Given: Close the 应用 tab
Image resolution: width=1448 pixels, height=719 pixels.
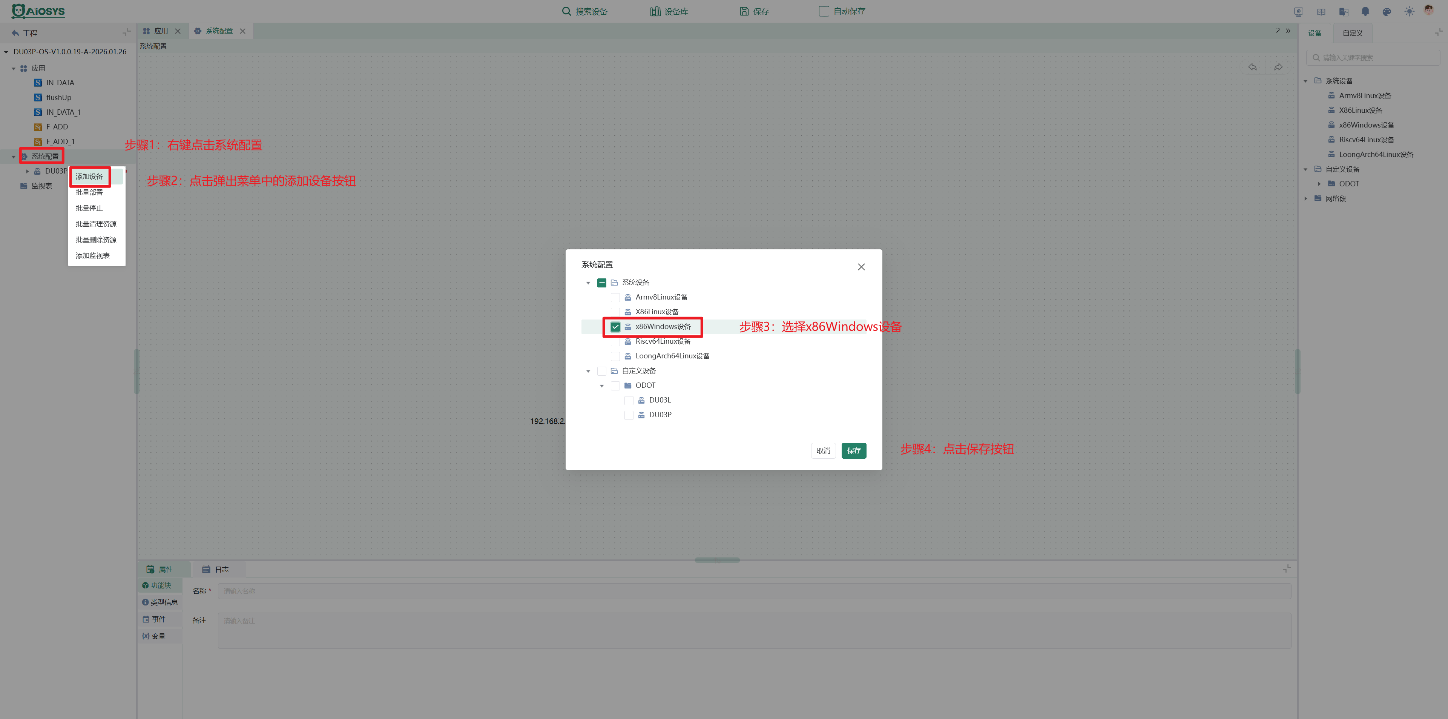Looking at the screenshot, I should [178, 31].
